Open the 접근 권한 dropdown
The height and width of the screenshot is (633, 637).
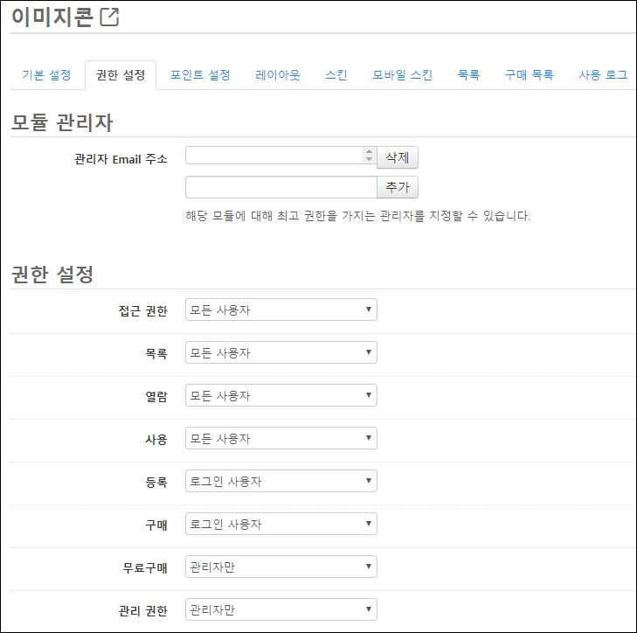point(281,310)
